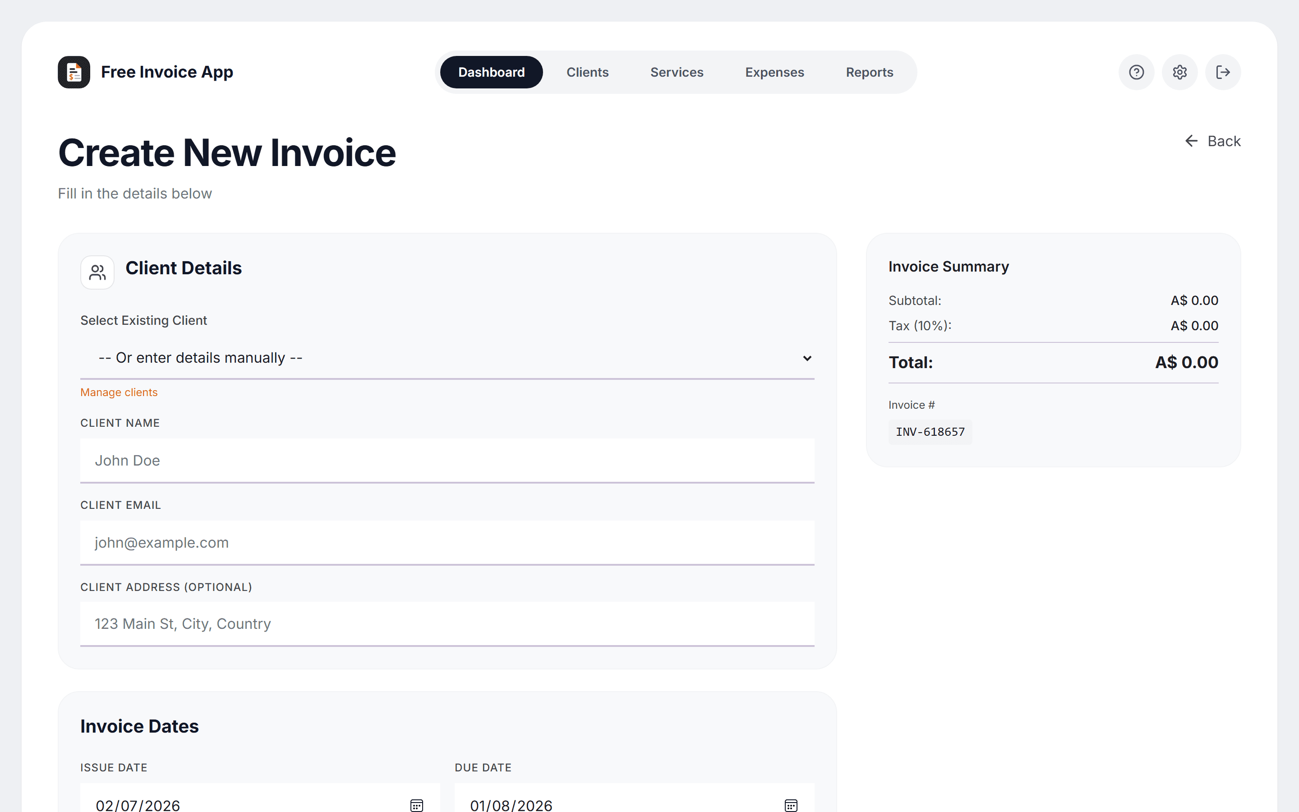Image resolution: width=1299 pixels, height=812 pixels.
Task: Open the Issue Date calendar picker icon
Action: [x=417, y=805]
